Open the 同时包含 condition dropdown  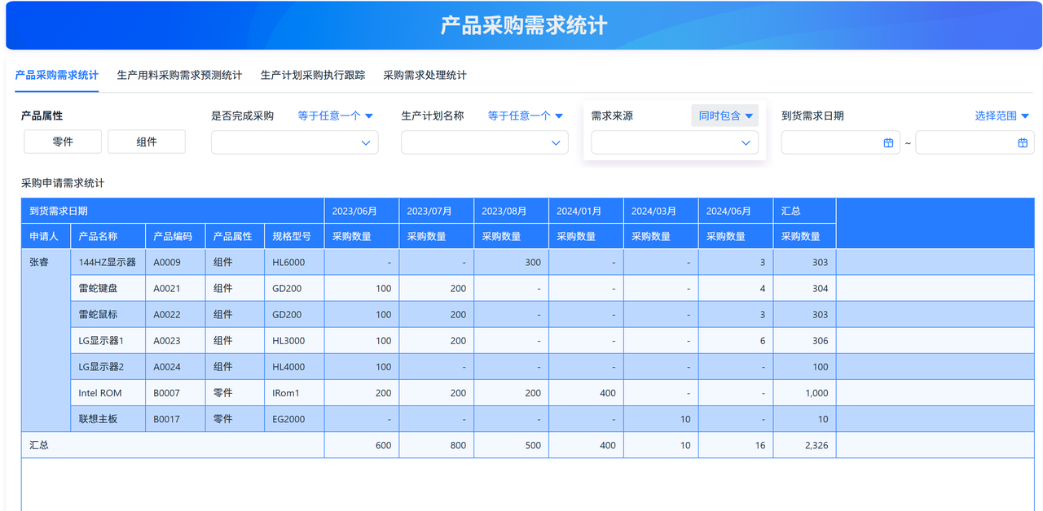pyautogui.click(x=725, y=116)
